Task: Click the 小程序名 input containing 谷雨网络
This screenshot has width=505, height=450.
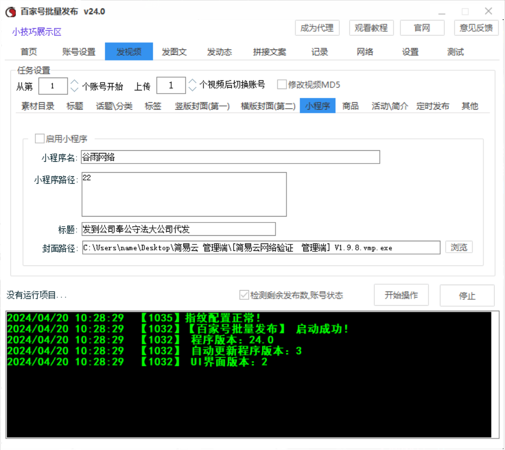Action: click(x=230, y=157)
